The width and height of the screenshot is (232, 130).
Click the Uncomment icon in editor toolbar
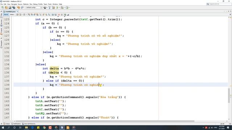click(68, 14)
